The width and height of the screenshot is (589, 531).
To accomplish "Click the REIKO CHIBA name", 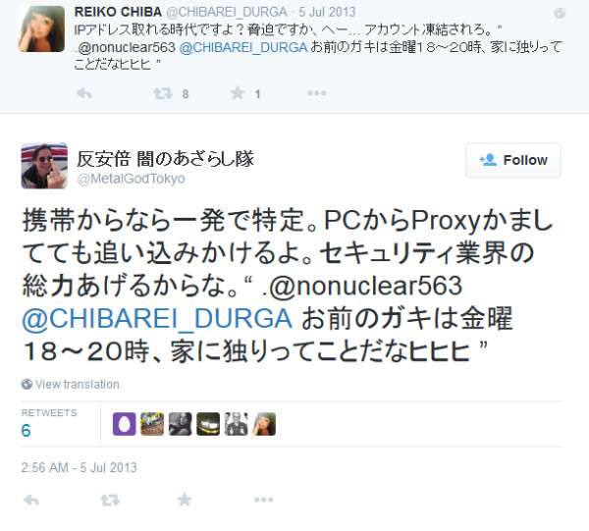I will click(x=118, y=12).
